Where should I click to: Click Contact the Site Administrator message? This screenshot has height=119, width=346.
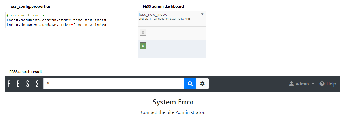[x=173, y=112]
